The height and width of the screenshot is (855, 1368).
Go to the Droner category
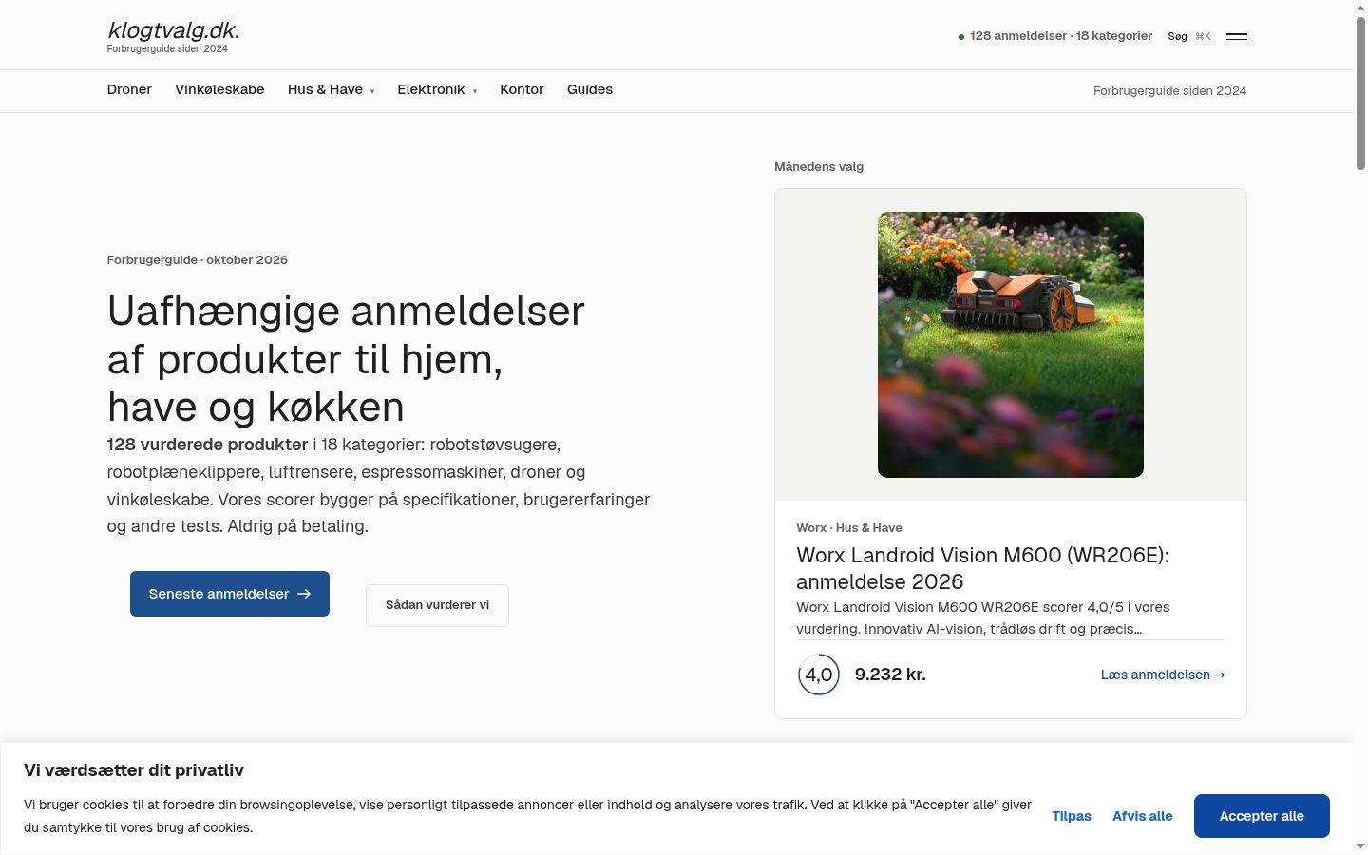(x=129, y=89)
